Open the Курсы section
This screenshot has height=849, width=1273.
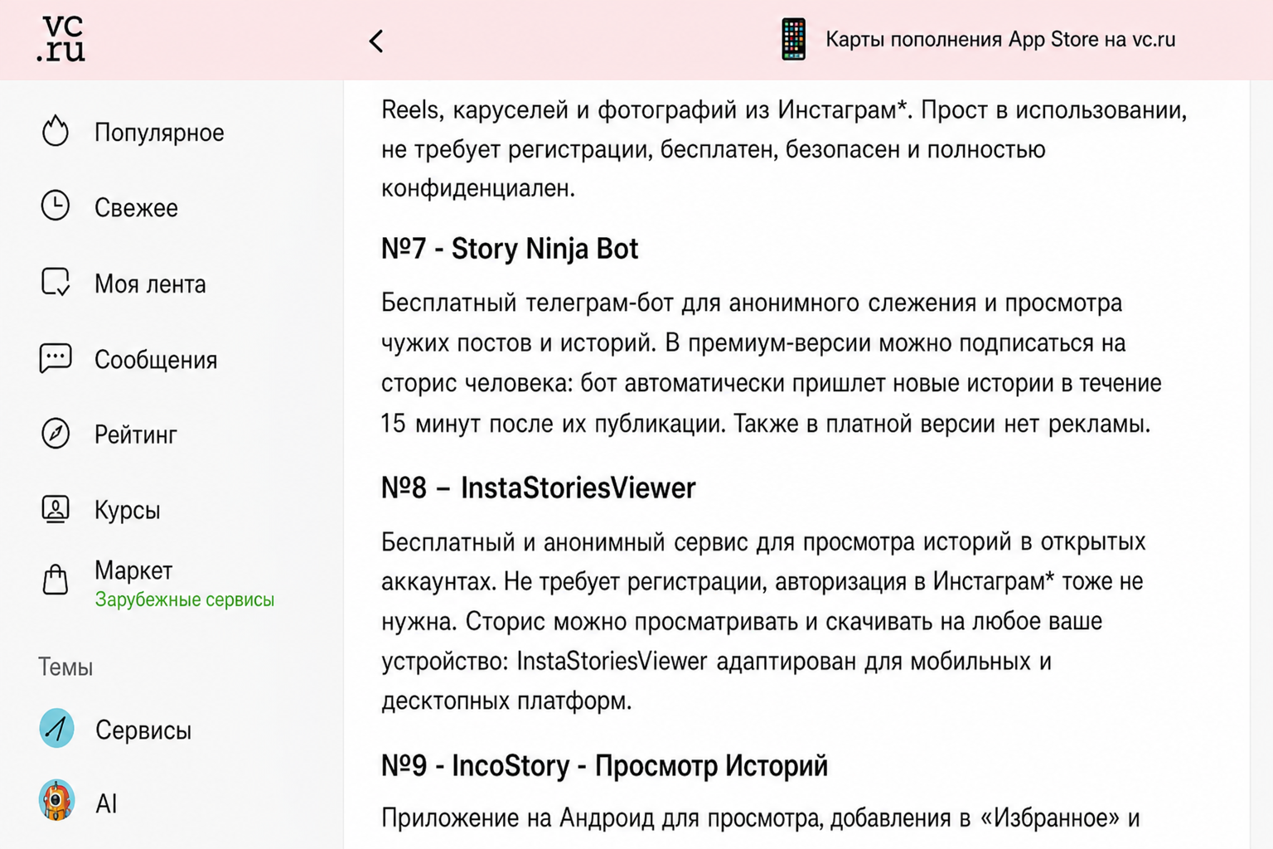point(128,510)
